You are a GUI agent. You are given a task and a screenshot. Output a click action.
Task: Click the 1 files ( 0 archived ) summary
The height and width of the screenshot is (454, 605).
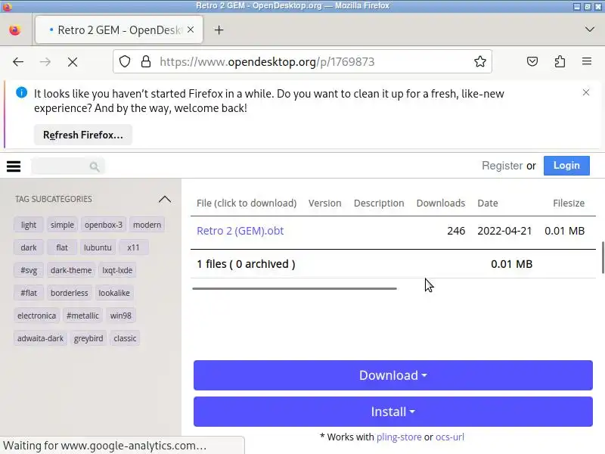pos(246,264)
